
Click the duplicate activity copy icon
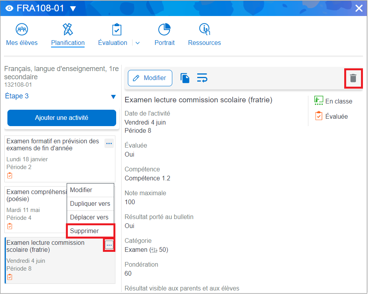pyautogui.click(x=185, y=78)
